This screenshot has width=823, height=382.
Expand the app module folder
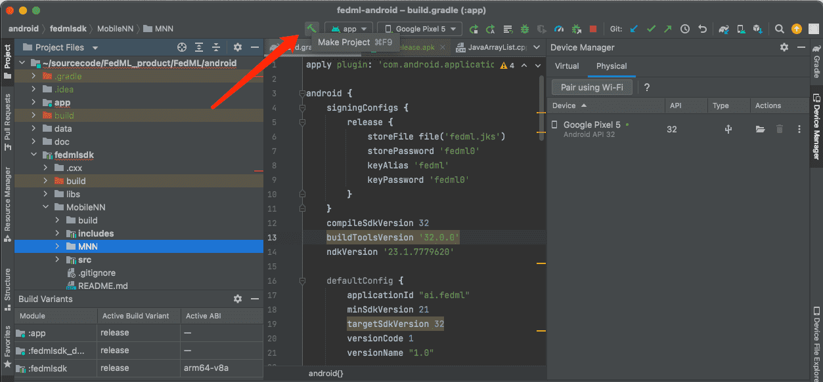(x=33, y=102)
